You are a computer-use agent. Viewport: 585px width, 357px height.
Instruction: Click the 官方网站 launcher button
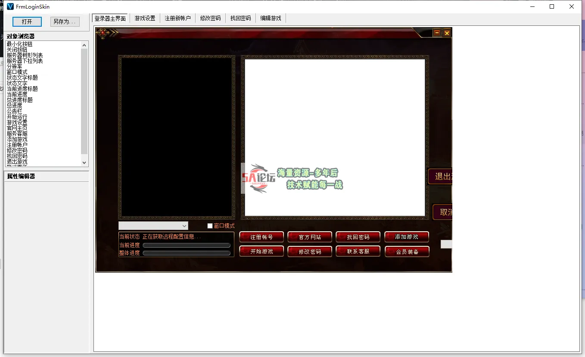pyautogui.click(x=310, y=237)
